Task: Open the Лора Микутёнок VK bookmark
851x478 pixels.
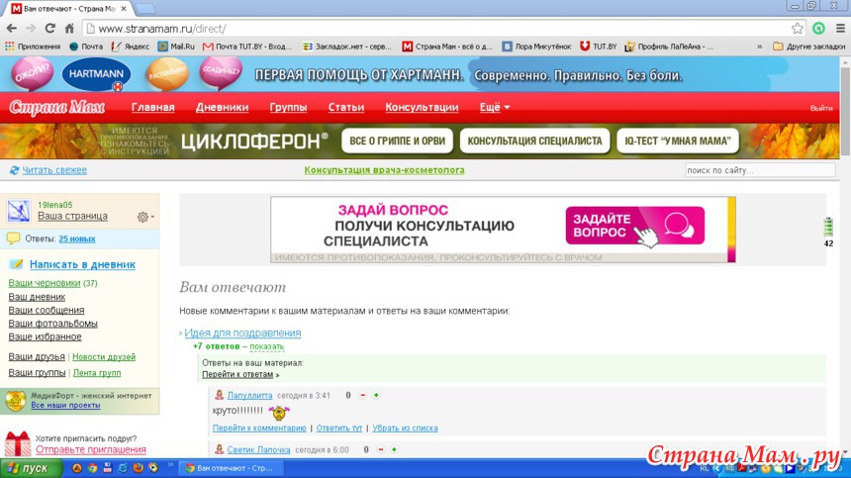Action: pyautogui.click(x=536, y=47)
